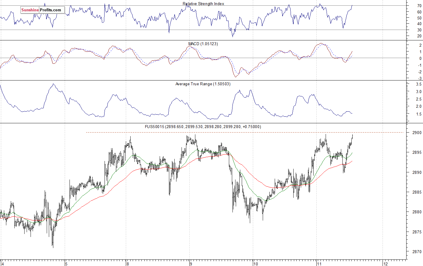This screenshot has width=423, height=266.
Task: Select the Average True Range (1.50503) label
Action: click(x=203, y=84)
